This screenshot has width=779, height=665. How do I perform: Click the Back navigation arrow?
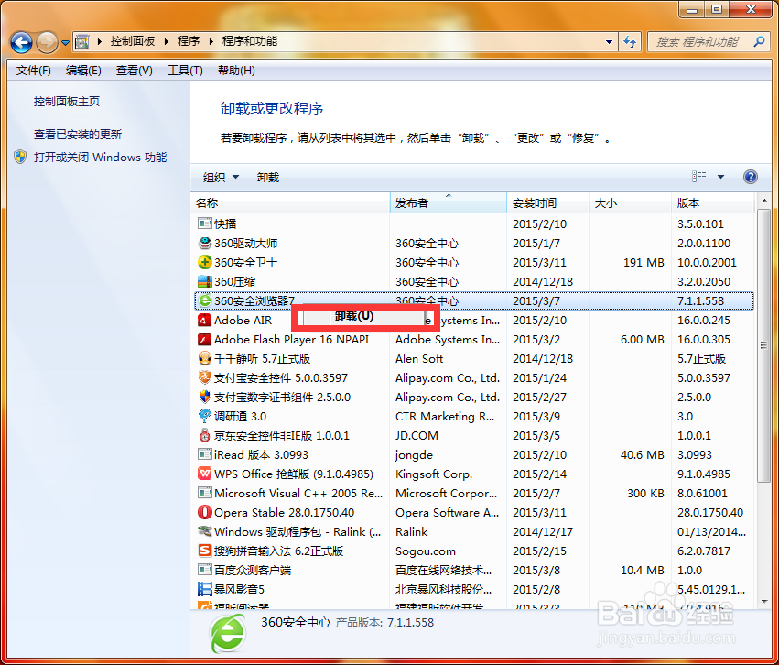21,42
